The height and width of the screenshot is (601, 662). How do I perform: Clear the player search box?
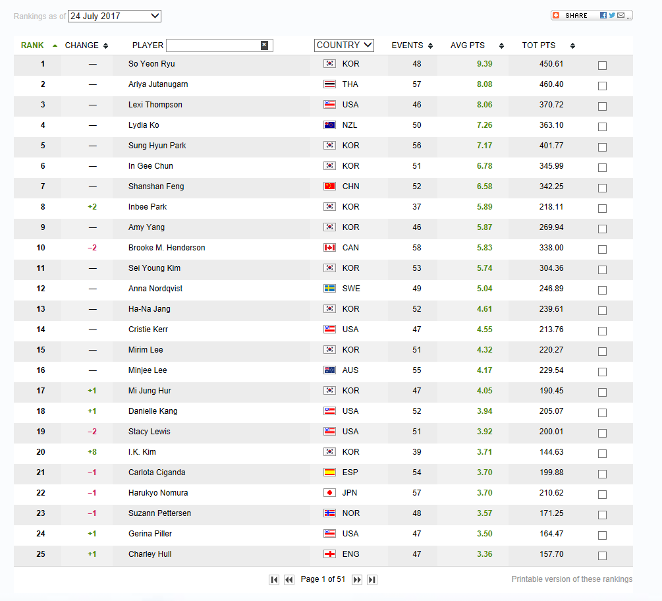point(264,45)
